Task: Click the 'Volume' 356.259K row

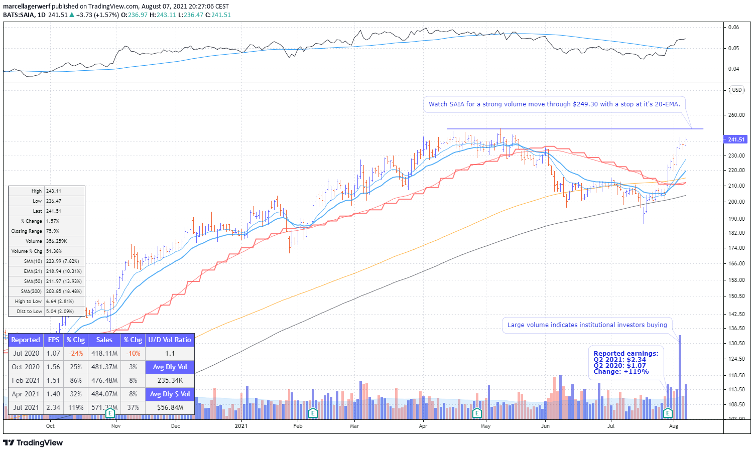Action: coord(47,241)
